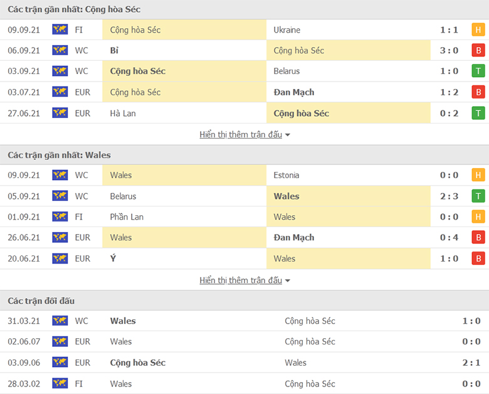
Task: Click red B badge of Bỉ match
Action: (x=478, y=50)
